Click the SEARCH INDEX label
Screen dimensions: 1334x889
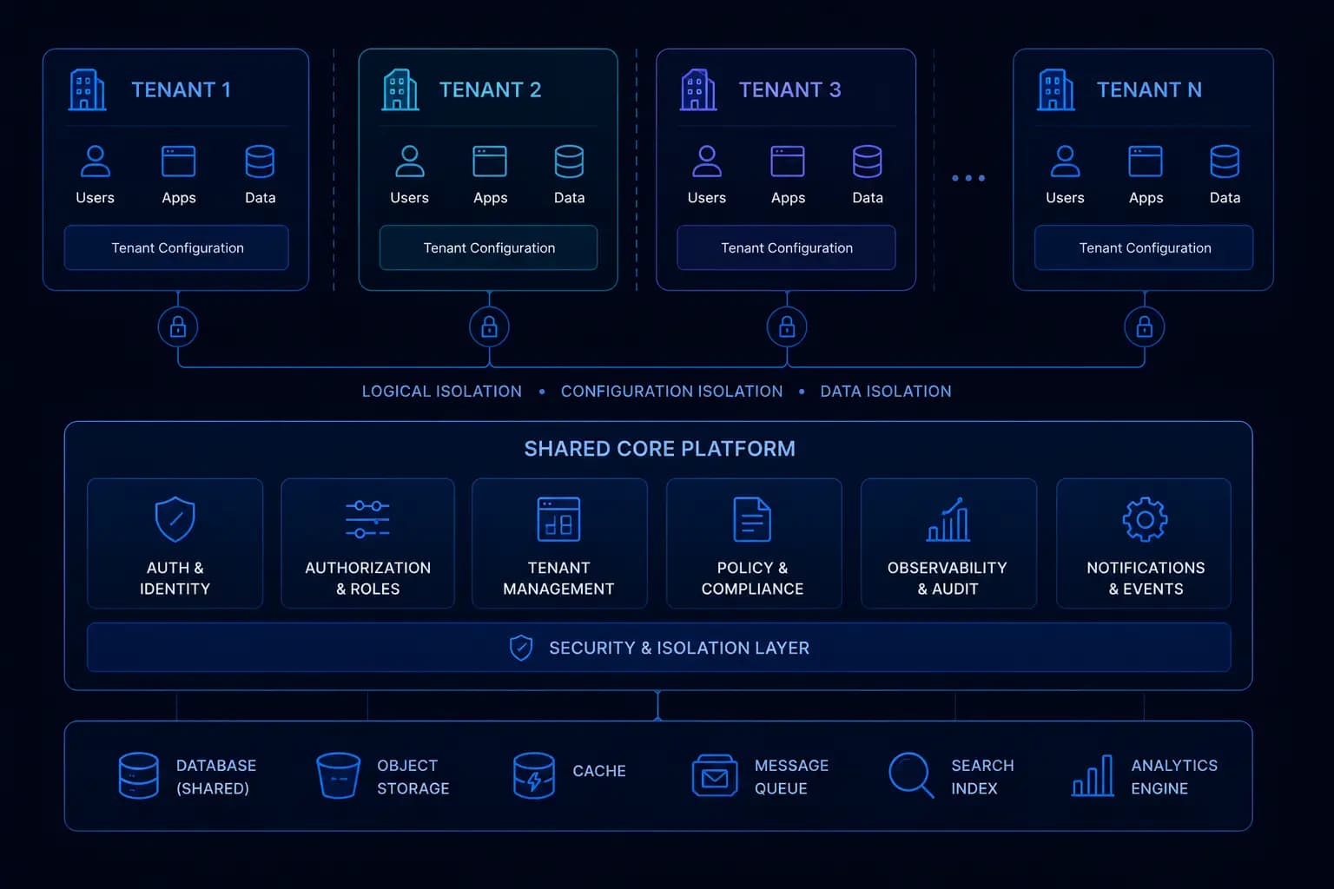tap(982, 777)
